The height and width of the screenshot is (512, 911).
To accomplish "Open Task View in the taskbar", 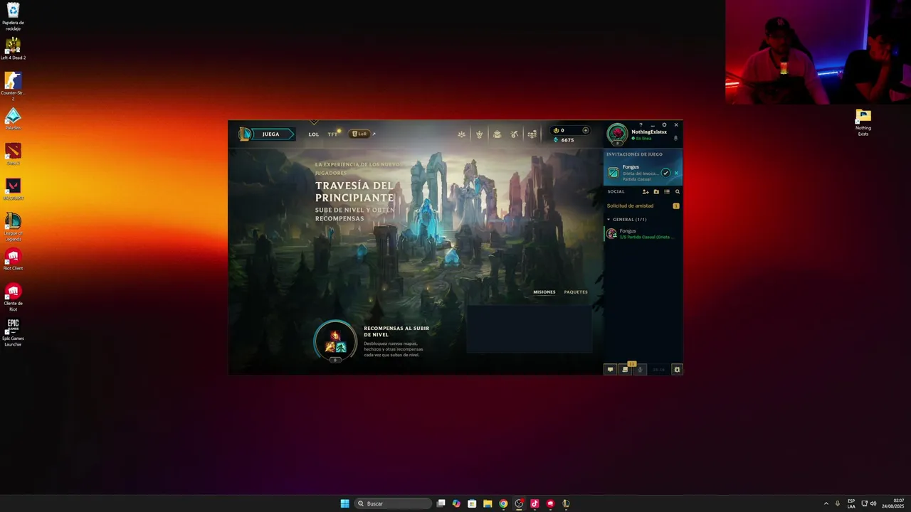I will tap(441, 503).
